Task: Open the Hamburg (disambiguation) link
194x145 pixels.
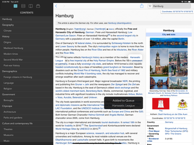Action: pos(119,23)
